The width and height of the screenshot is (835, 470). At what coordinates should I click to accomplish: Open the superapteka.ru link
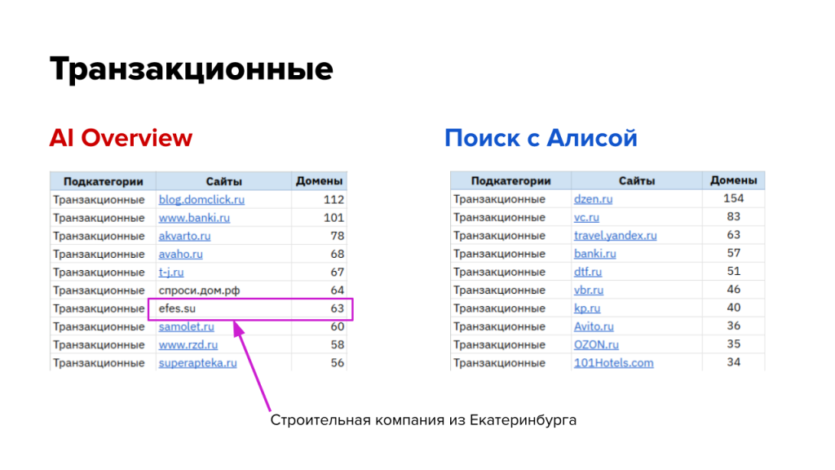click(x=197, y=362)
